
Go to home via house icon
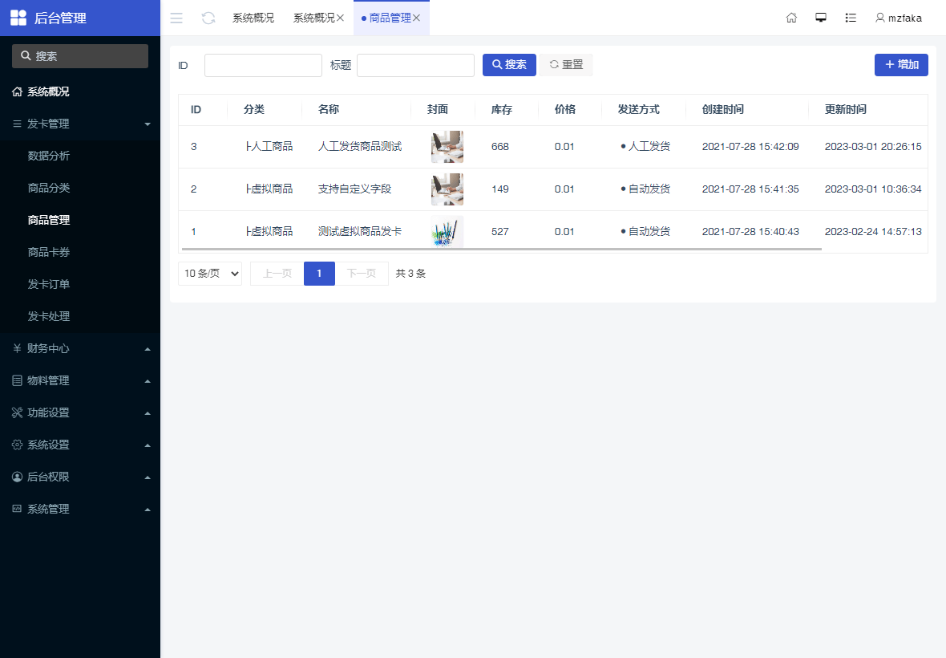pos(791,18)
